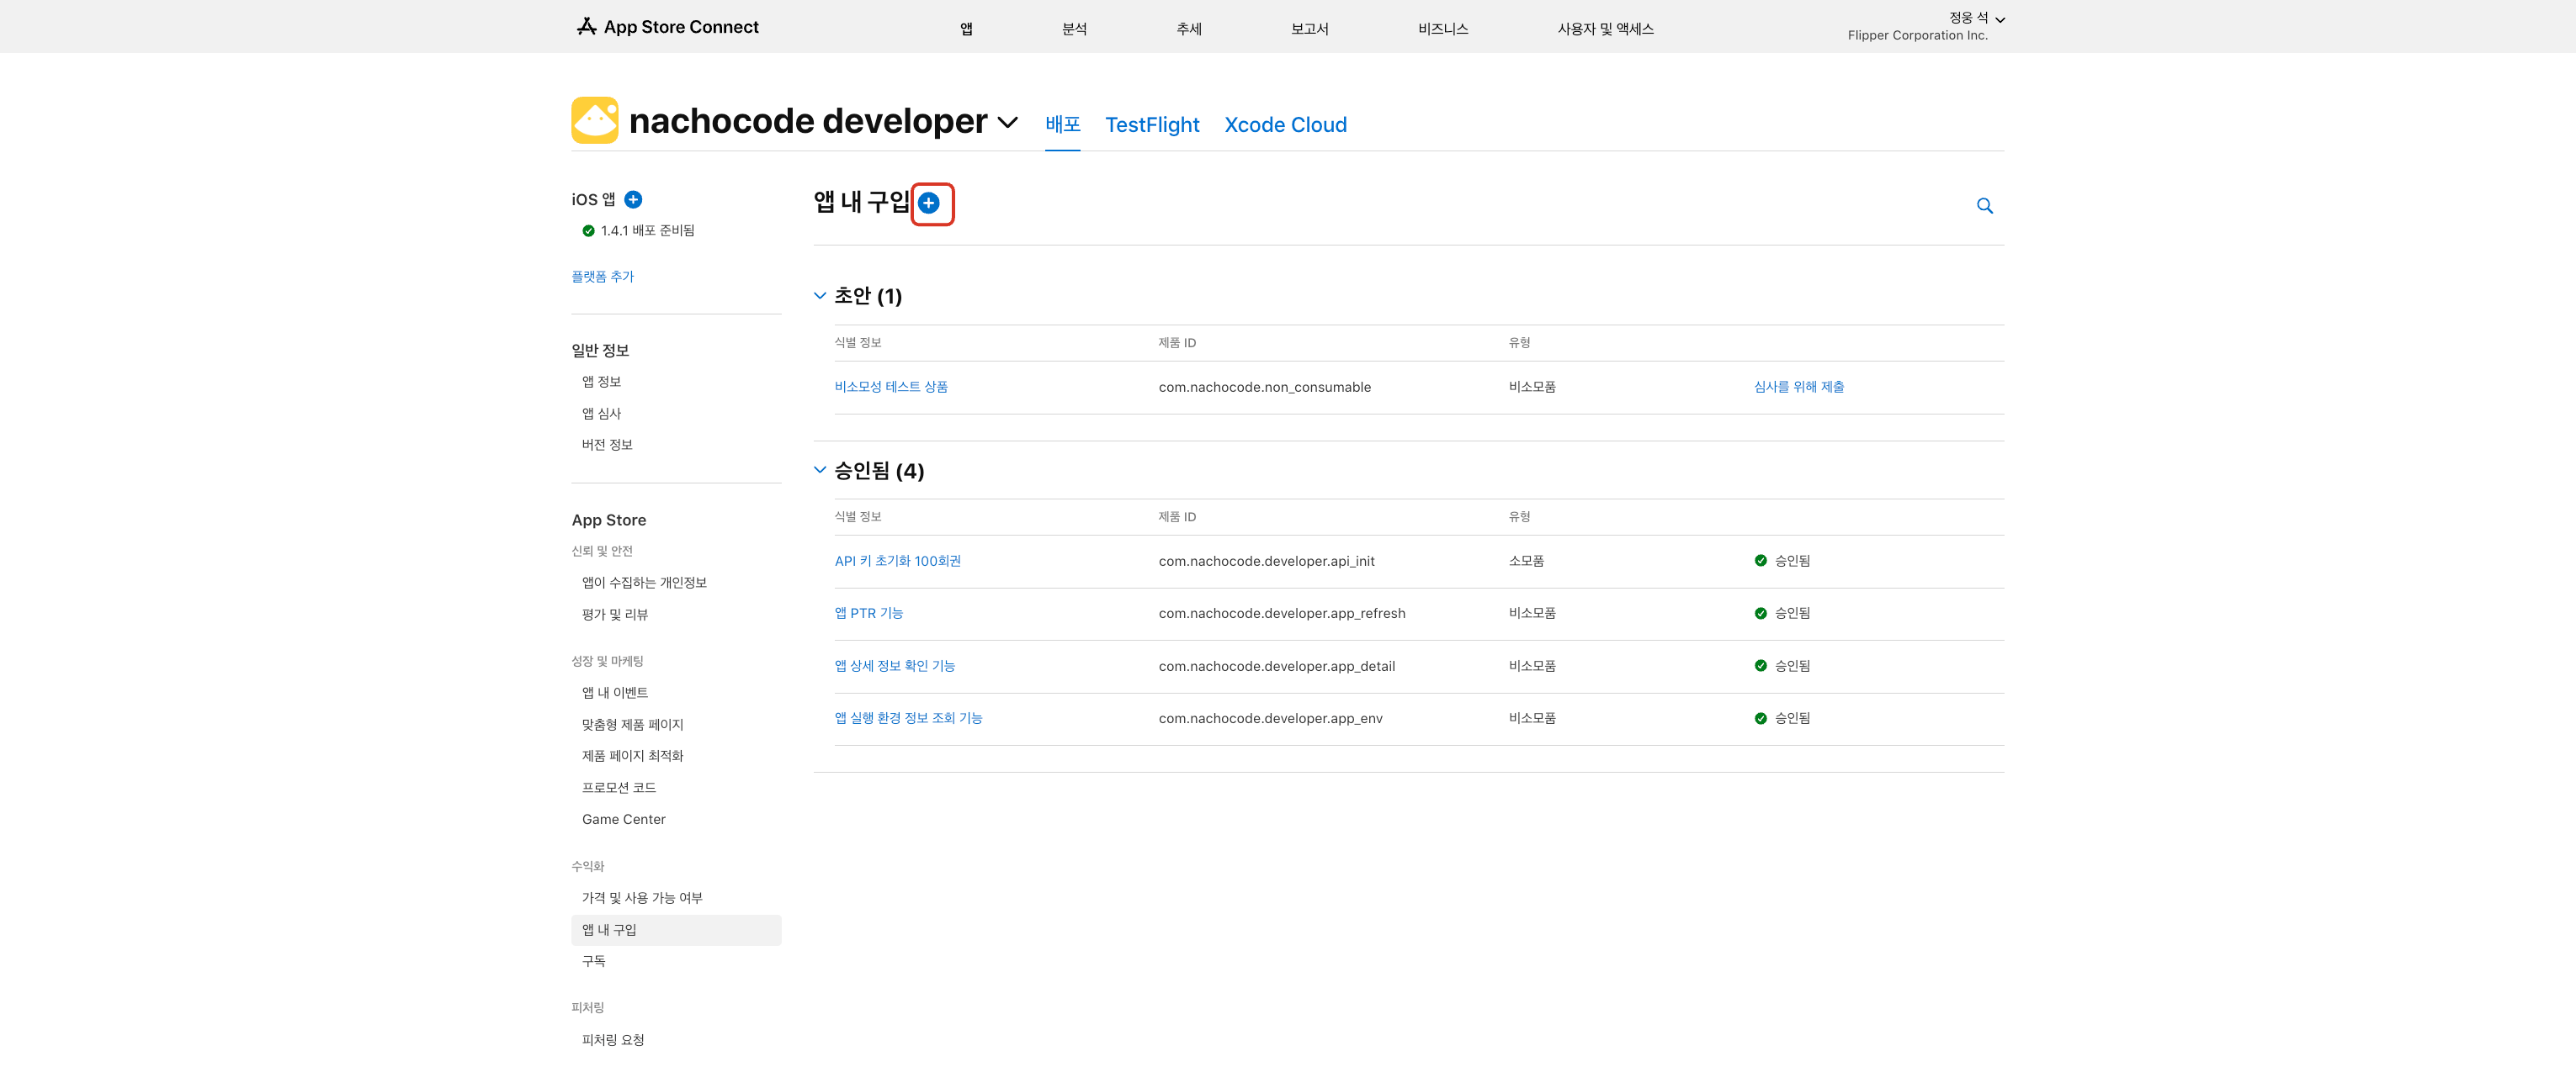Switch to the TestFlight tab

click(1151, 125)
